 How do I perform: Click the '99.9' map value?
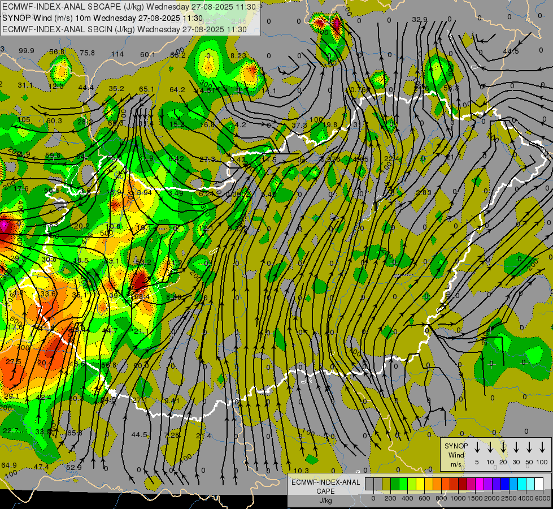(27, 51)
